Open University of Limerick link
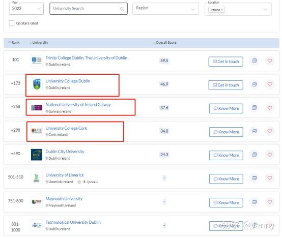Screen dimensions: 282x238 click(65, 175)
